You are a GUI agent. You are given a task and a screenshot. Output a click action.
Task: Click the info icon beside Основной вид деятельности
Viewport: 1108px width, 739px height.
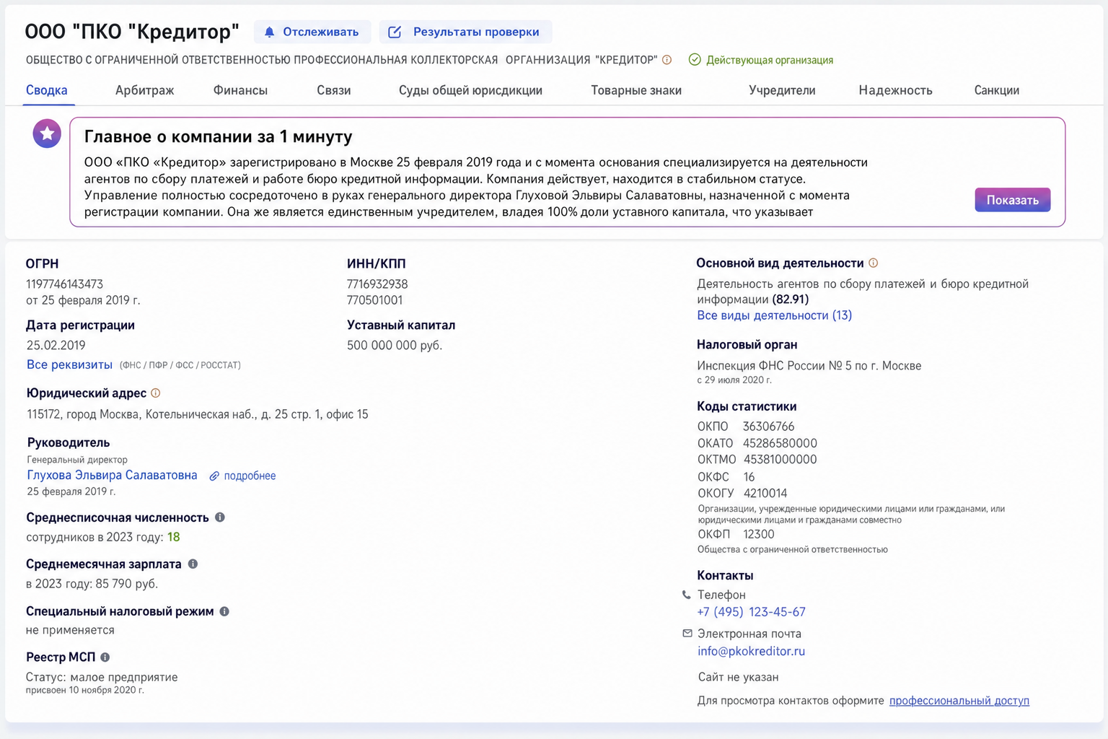pos(873,263)
